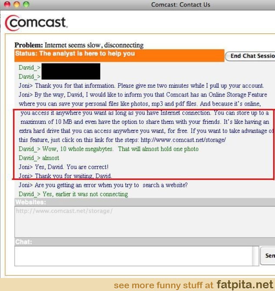Click the red close window button
275x291 pixels.
7,4
